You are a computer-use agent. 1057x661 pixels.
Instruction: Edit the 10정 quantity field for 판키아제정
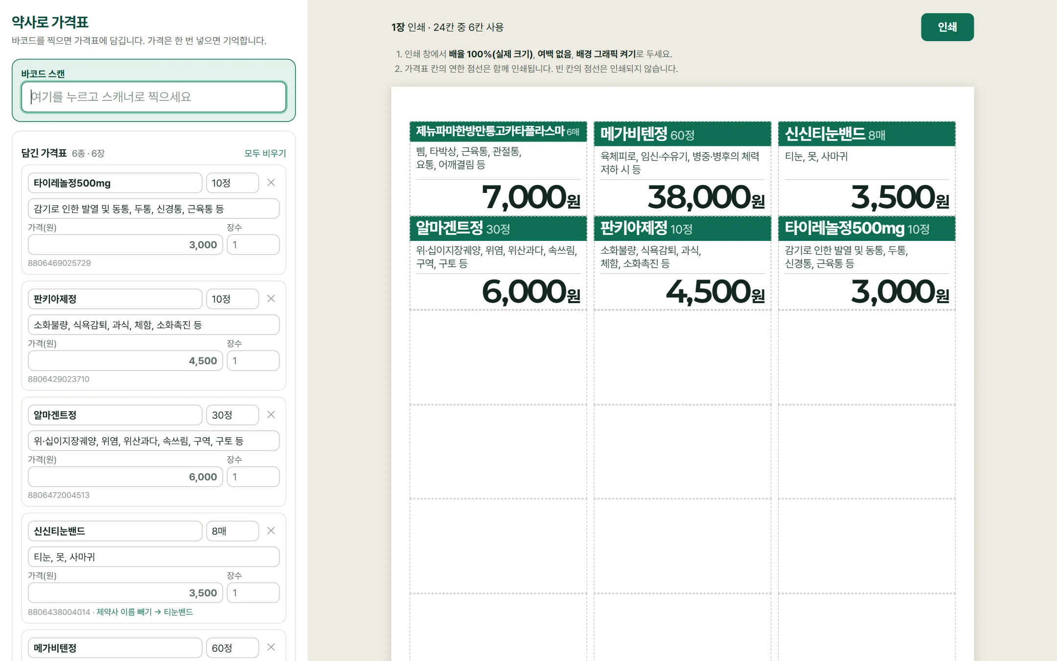point(232,299)
